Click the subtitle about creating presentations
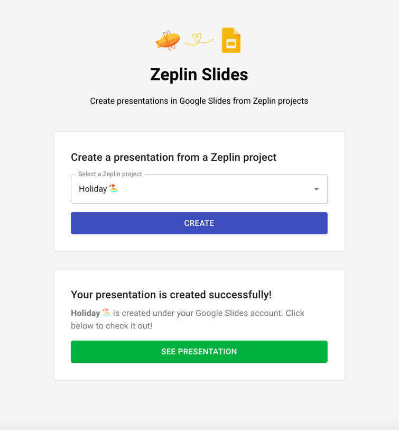Image resolution: width=399 pixels, height=430 pixels. click(199, 100)
